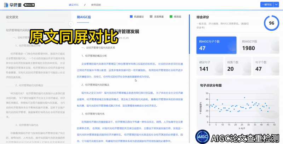Click the 论文原文 panel header
This screenshot has height=144, width=283.
coord(15,17)
